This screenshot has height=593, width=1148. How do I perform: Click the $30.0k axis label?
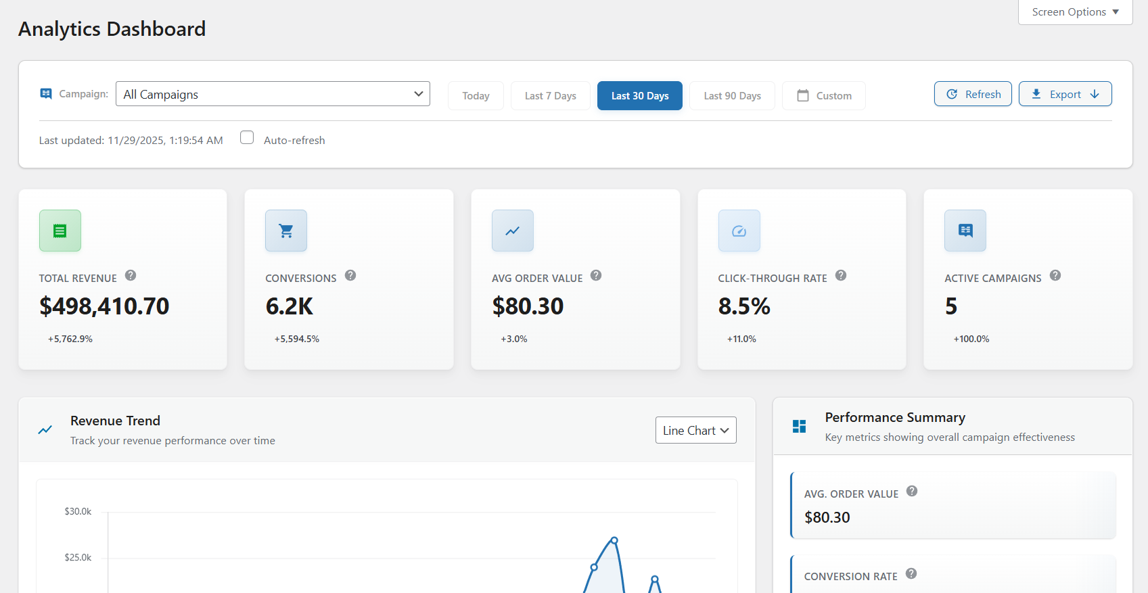78,511
